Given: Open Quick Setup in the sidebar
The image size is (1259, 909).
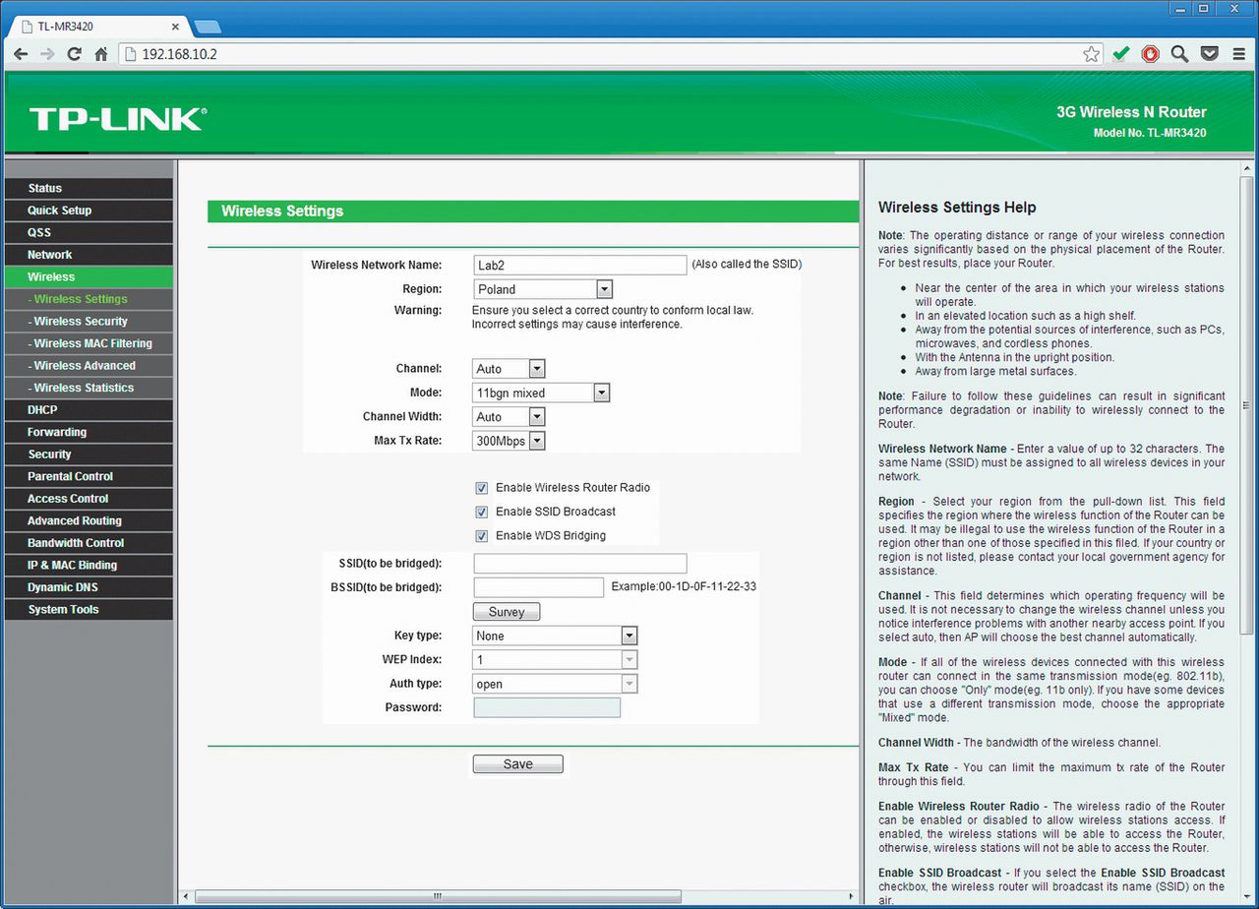Looking at the screenshot, I should [89, 211].
